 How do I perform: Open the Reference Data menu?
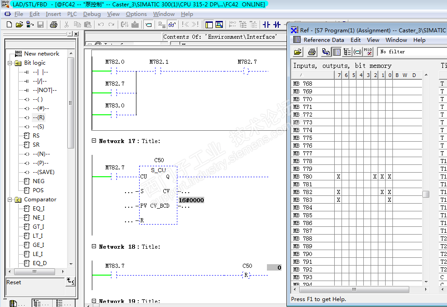(324, 40)
